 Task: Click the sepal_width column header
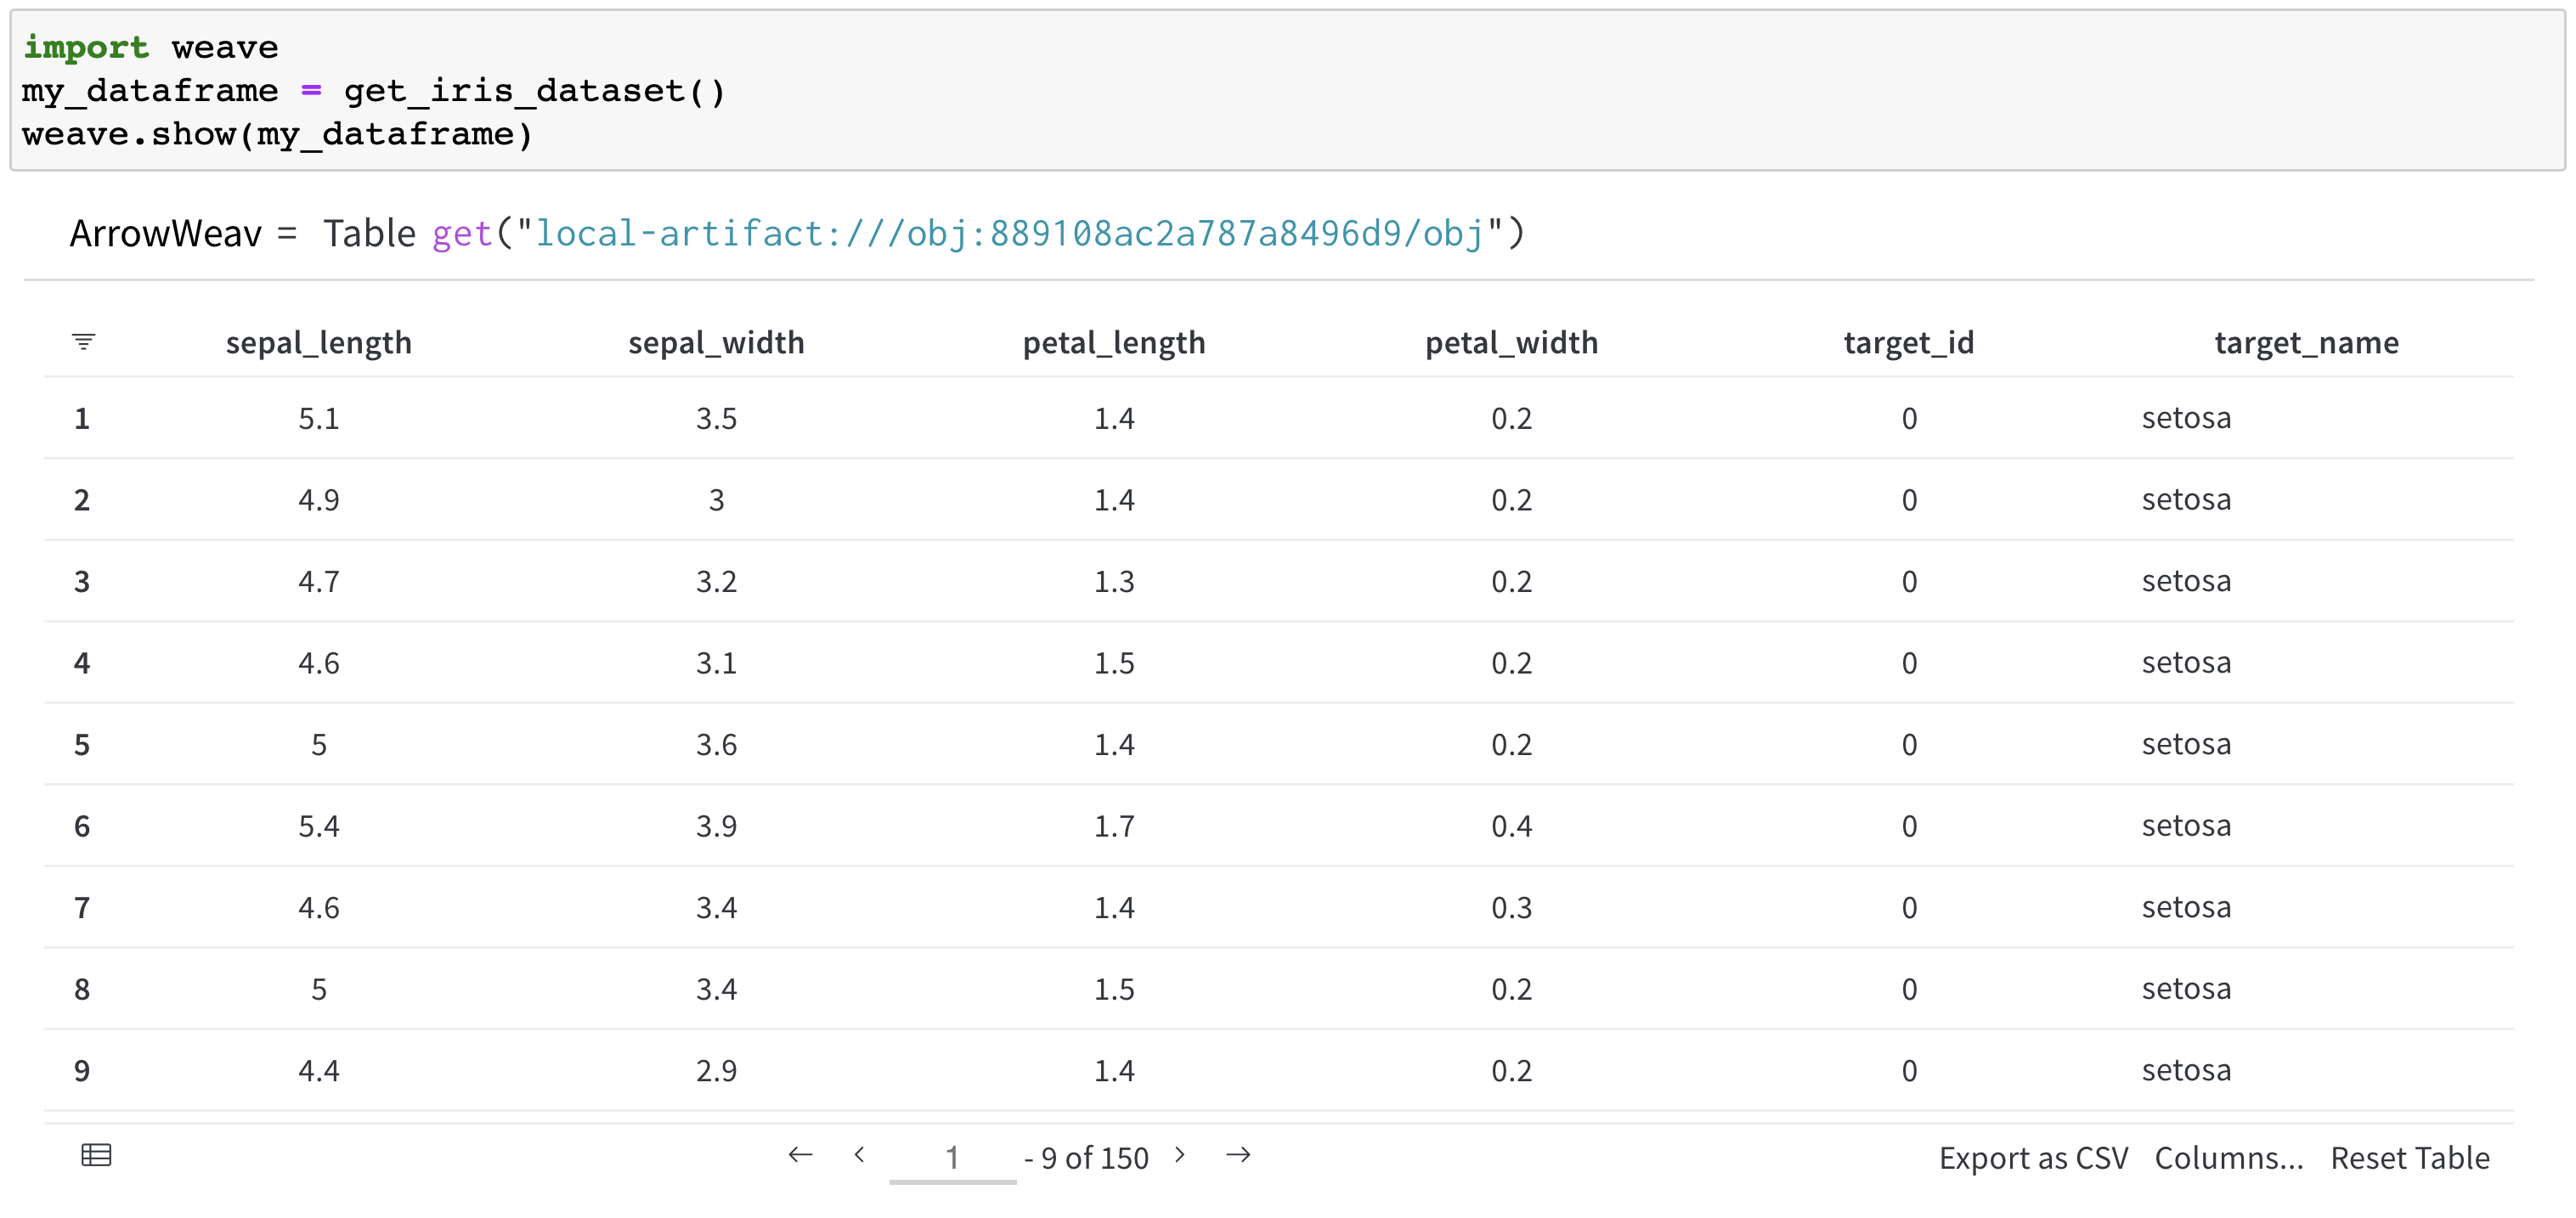(x=716, y=343)
